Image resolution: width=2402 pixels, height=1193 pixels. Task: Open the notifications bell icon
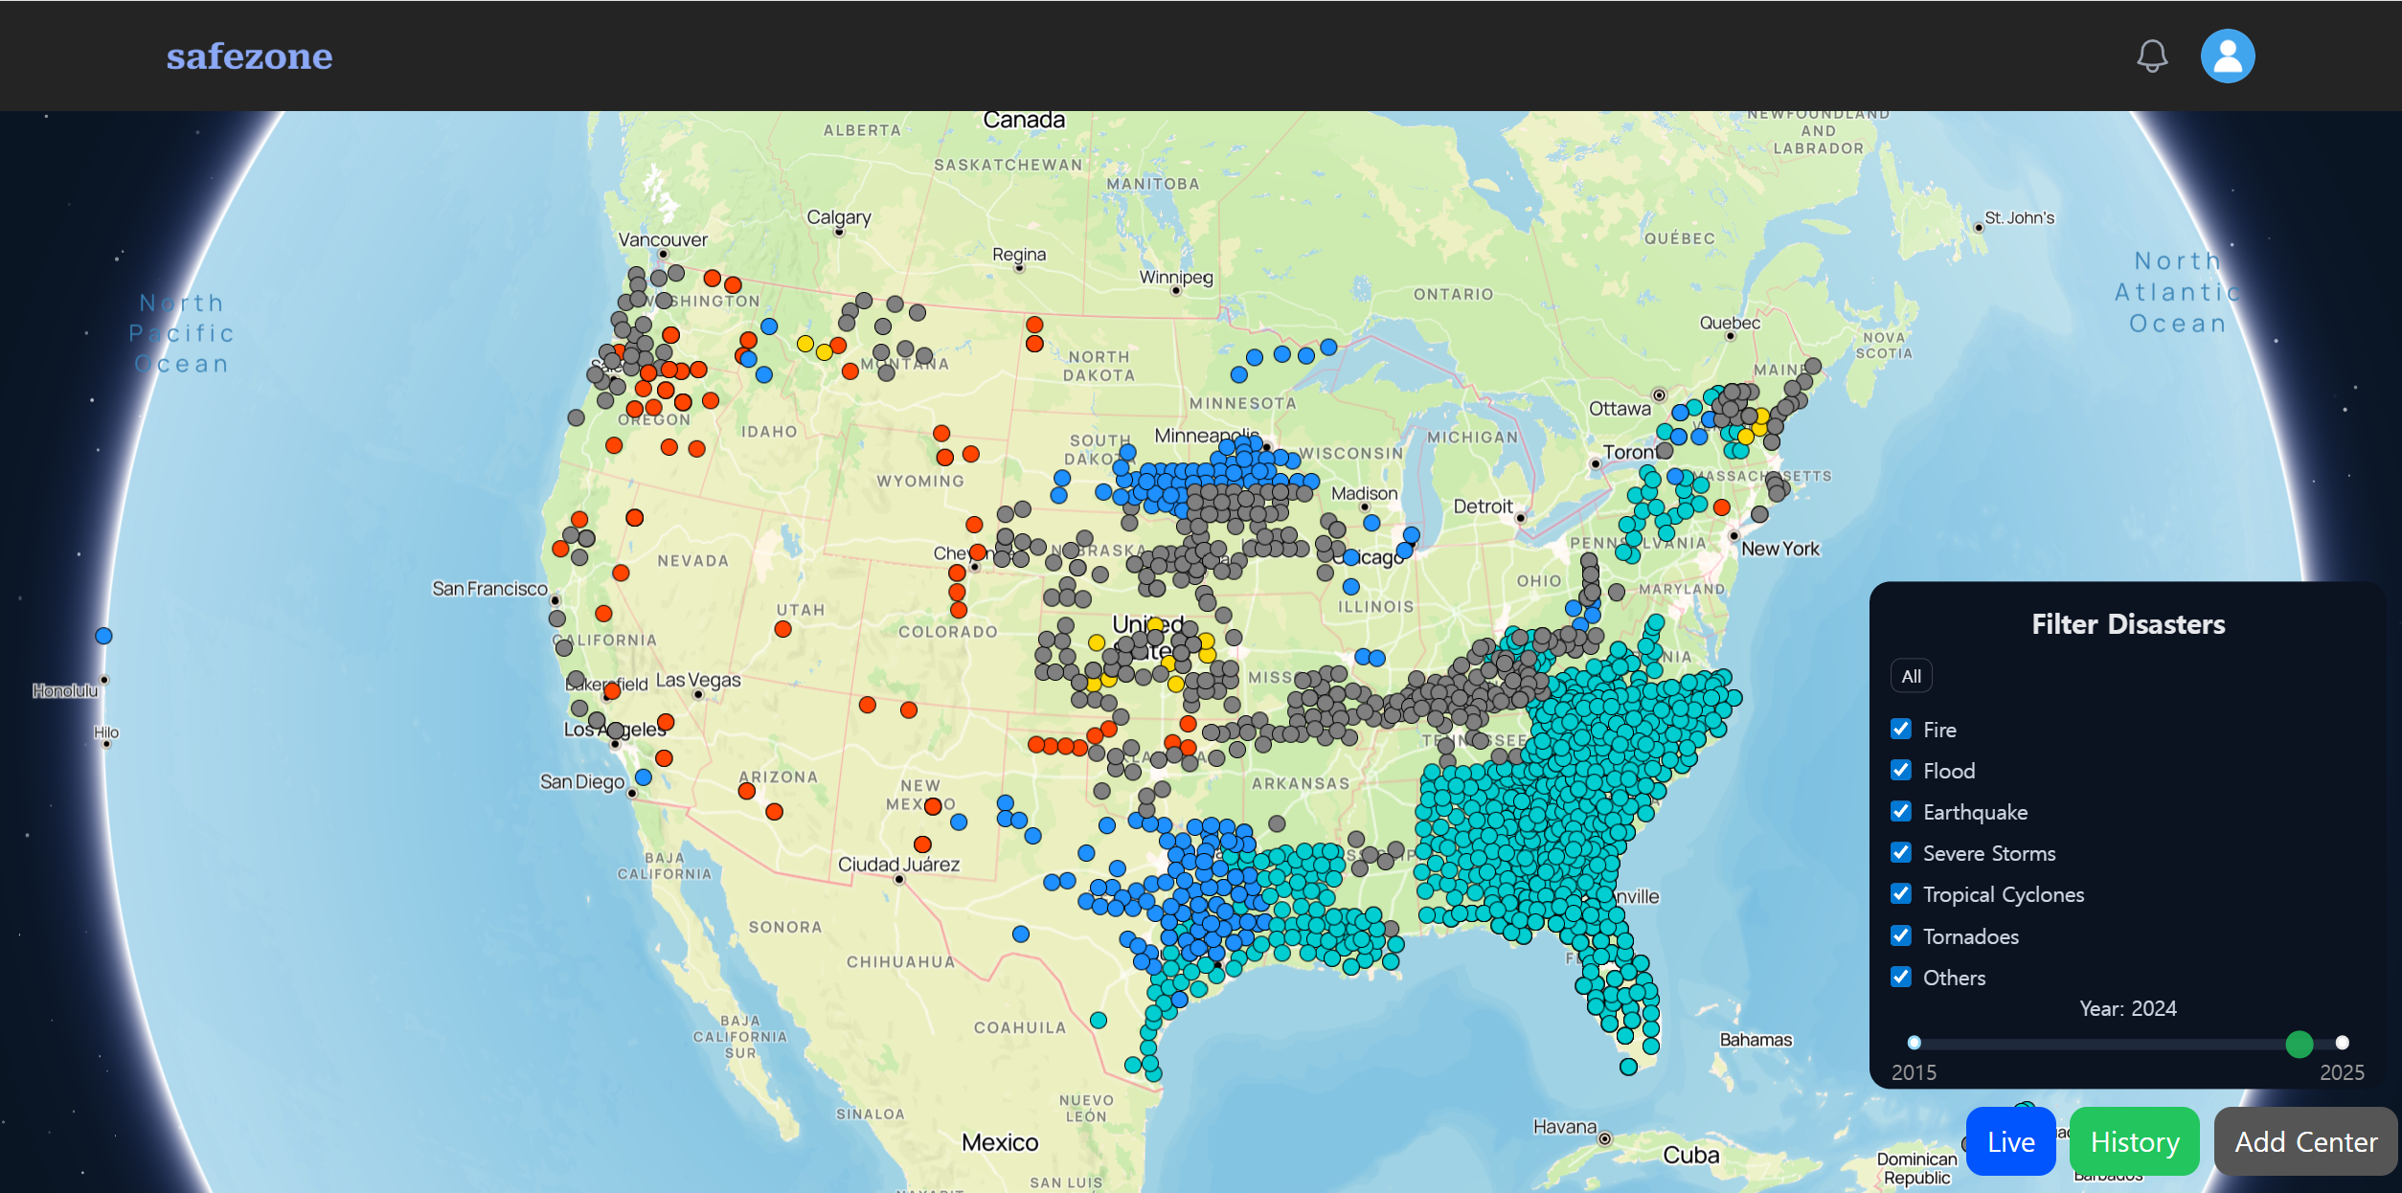[2152, 56]
